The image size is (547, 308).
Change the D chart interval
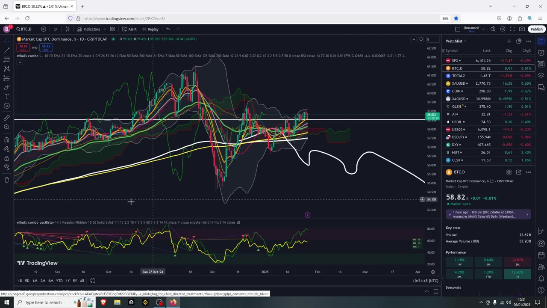pyautogui.click(x=55, y=29)
